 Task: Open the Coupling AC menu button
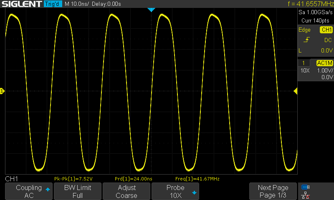pyautogui.click(x=29, y=191)
